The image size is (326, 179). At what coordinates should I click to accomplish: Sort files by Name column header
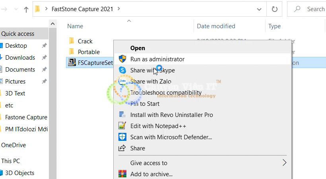click(75, 26)
